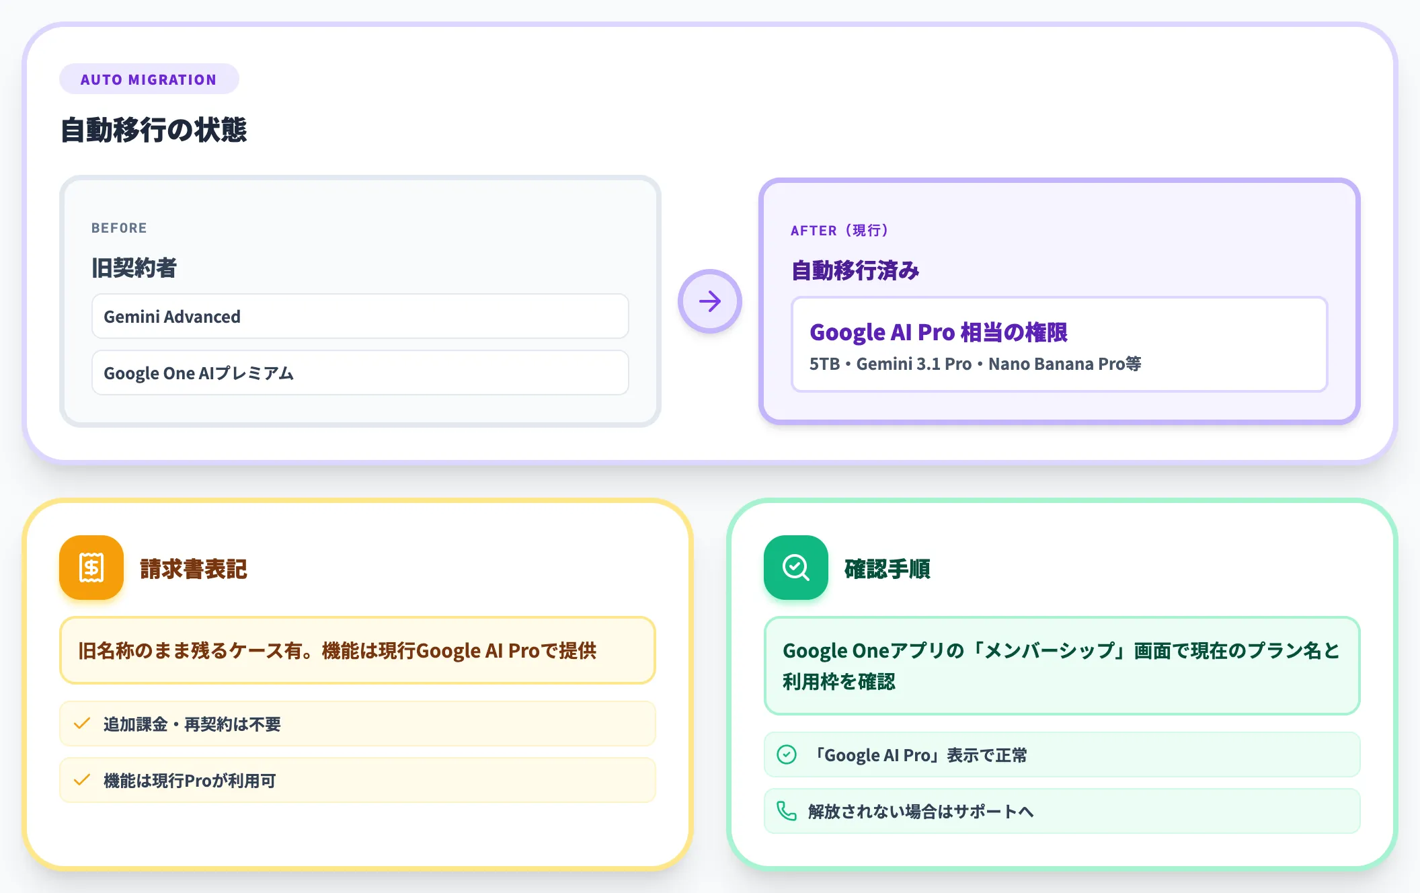Click the 旧契約者 heading
This screenshot has height=893, width=1420.
click(x=134, y=268)
